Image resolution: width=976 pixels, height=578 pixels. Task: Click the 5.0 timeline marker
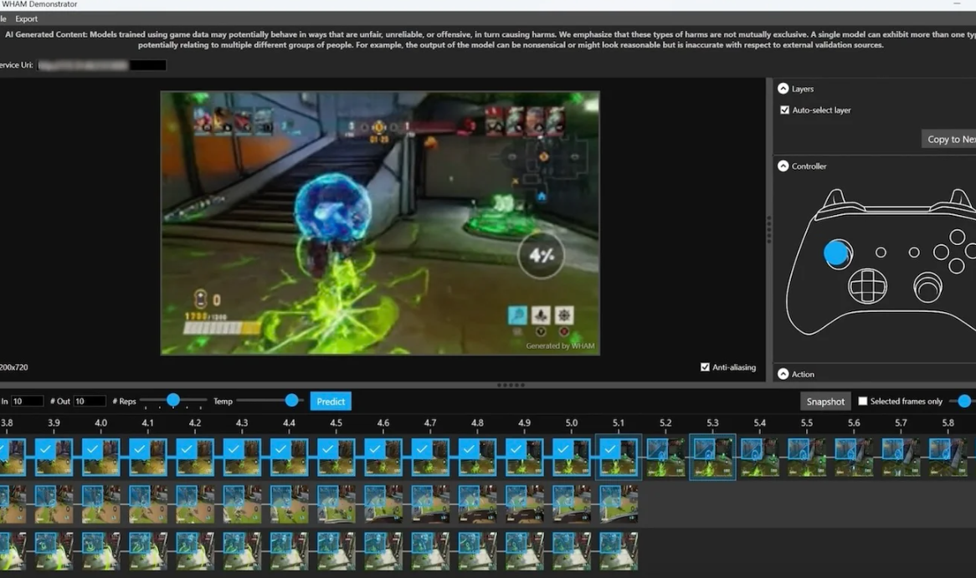coord(572,422)
